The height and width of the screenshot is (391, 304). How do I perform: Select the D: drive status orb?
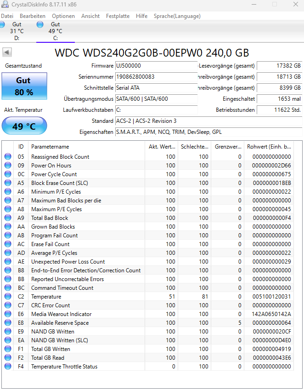click(2, 24)
